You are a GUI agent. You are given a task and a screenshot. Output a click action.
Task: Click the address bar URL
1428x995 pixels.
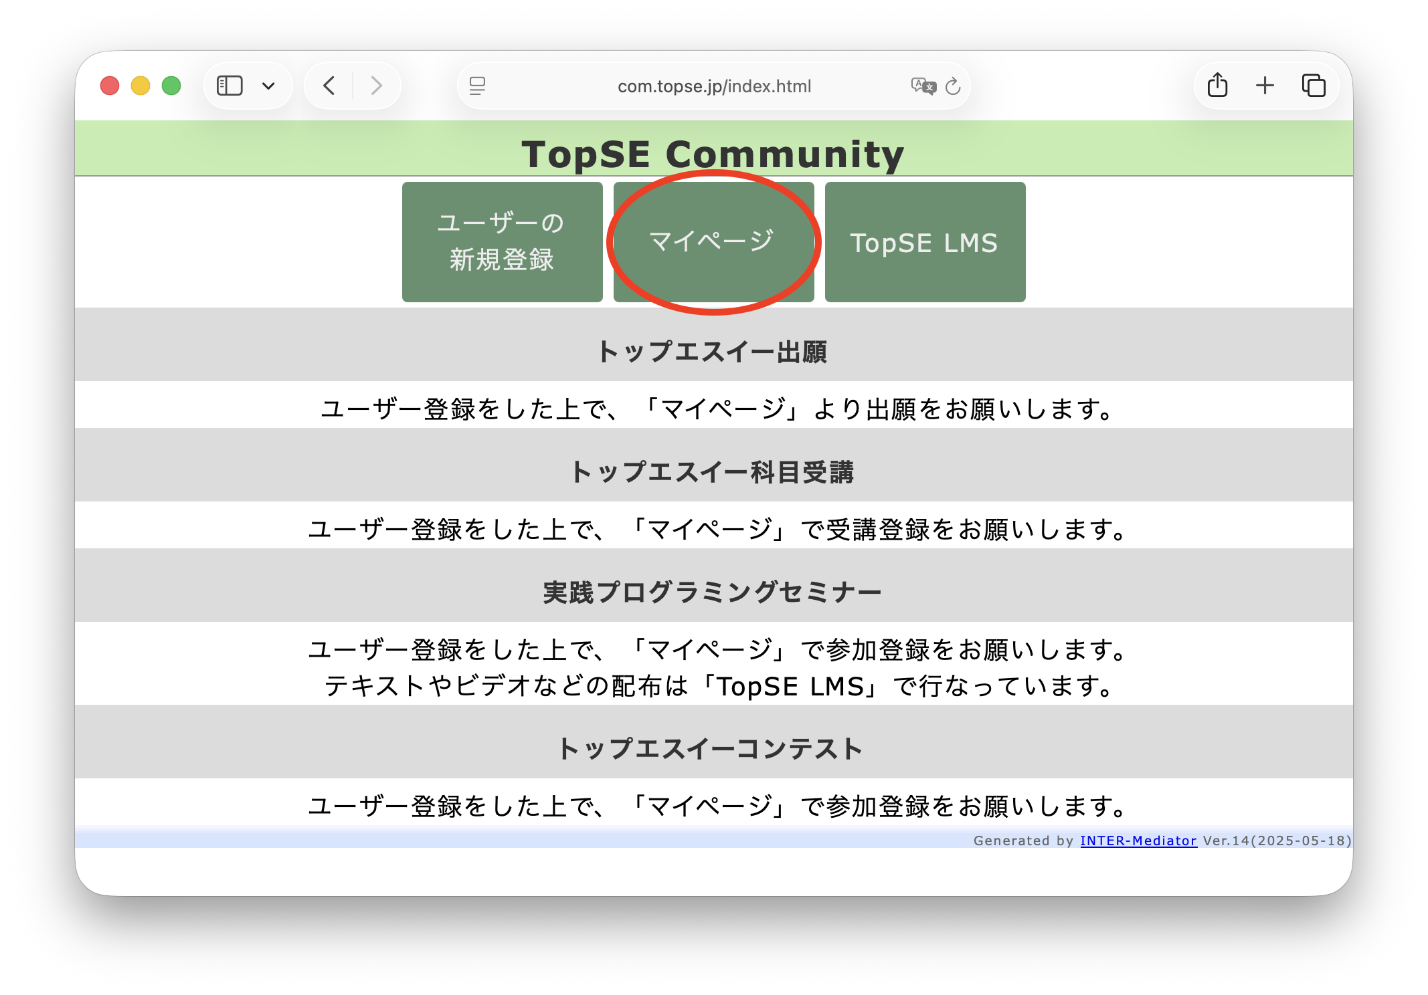714,86
